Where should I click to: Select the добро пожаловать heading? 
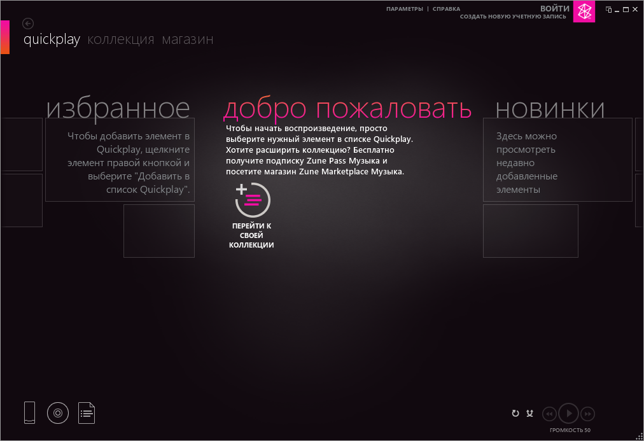pyautogui.click(x=347, y=109)
